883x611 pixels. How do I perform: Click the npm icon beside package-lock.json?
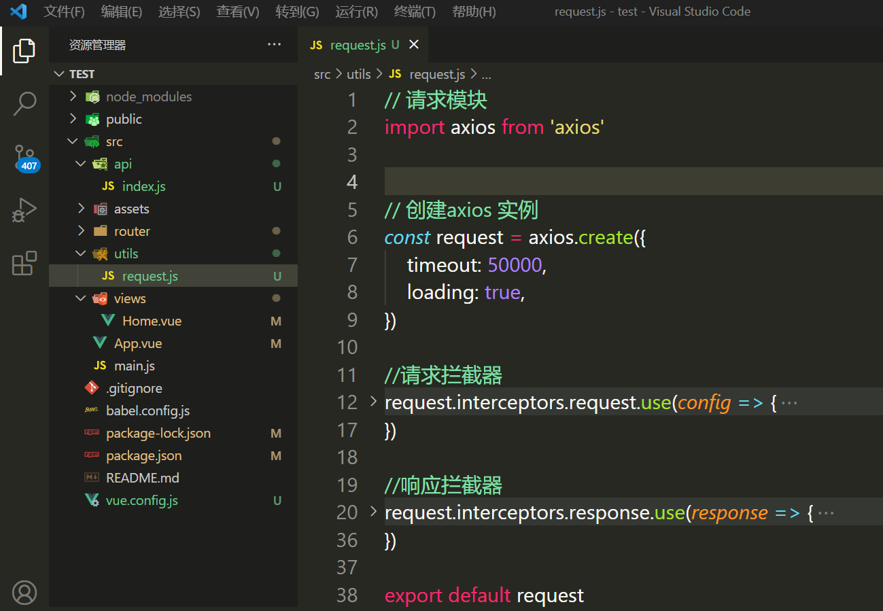click(x=92, y=433)
